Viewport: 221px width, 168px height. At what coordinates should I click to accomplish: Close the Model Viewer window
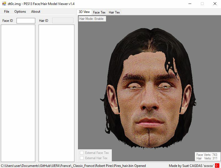pyautogui.click(x=215, y=4)
